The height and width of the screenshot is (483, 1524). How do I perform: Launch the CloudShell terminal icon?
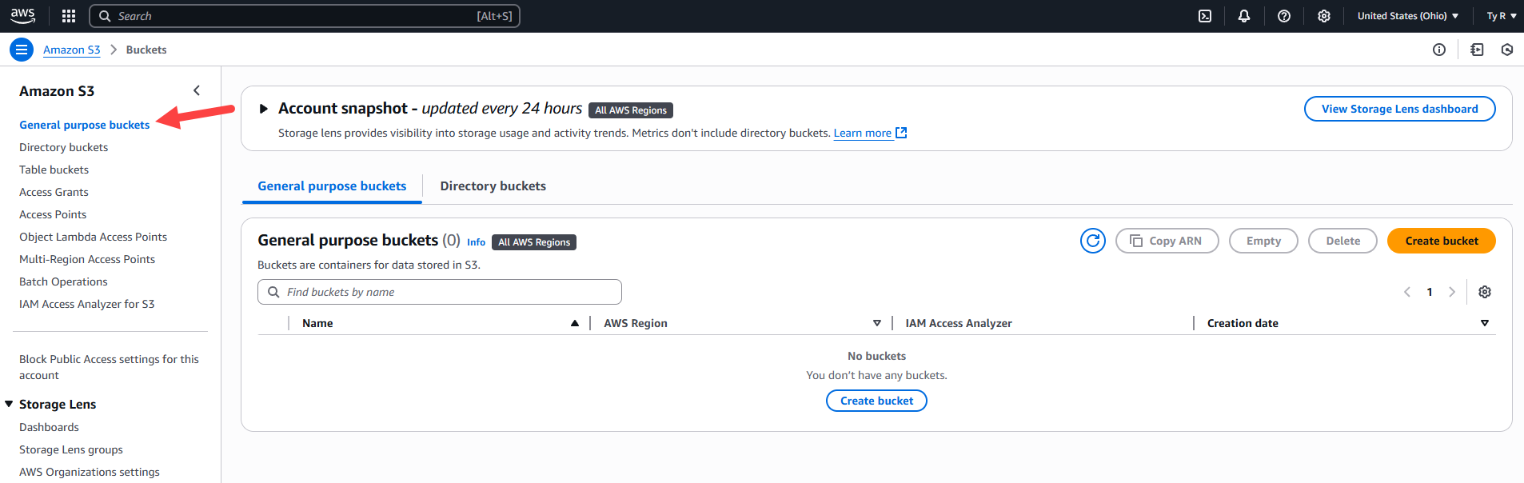(x=1205, y=16)
